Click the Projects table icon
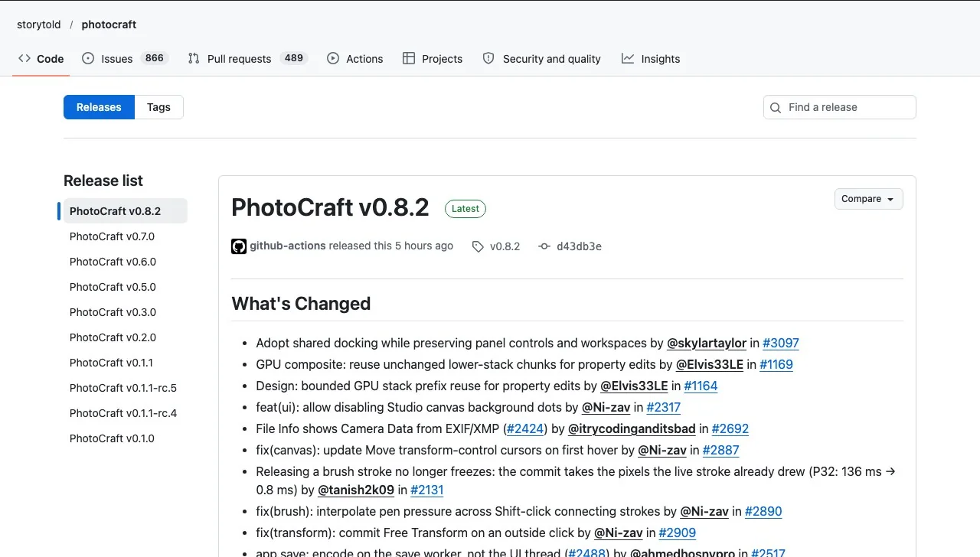This screenshot has width=980, height=557. 409,59
